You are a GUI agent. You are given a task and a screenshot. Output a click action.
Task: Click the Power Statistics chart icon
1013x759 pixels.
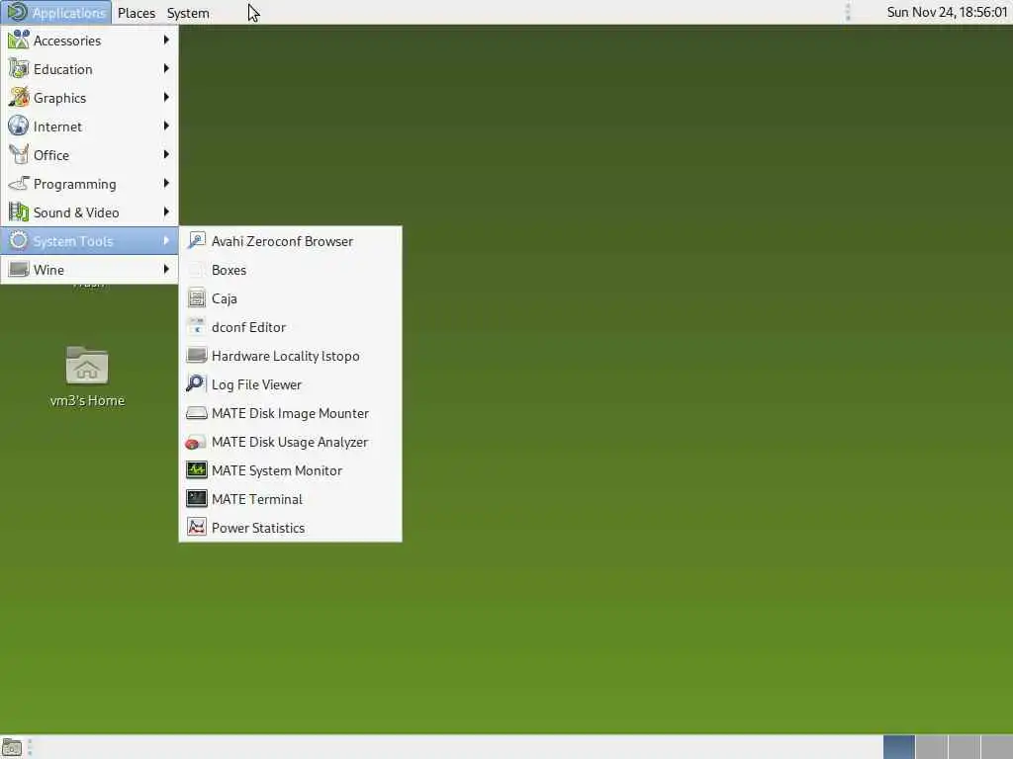pos(197,528)
